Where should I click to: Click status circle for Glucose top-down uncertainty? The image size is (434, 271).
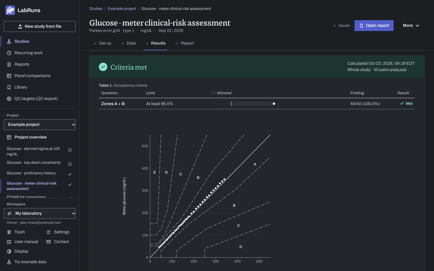click(70, 164)
